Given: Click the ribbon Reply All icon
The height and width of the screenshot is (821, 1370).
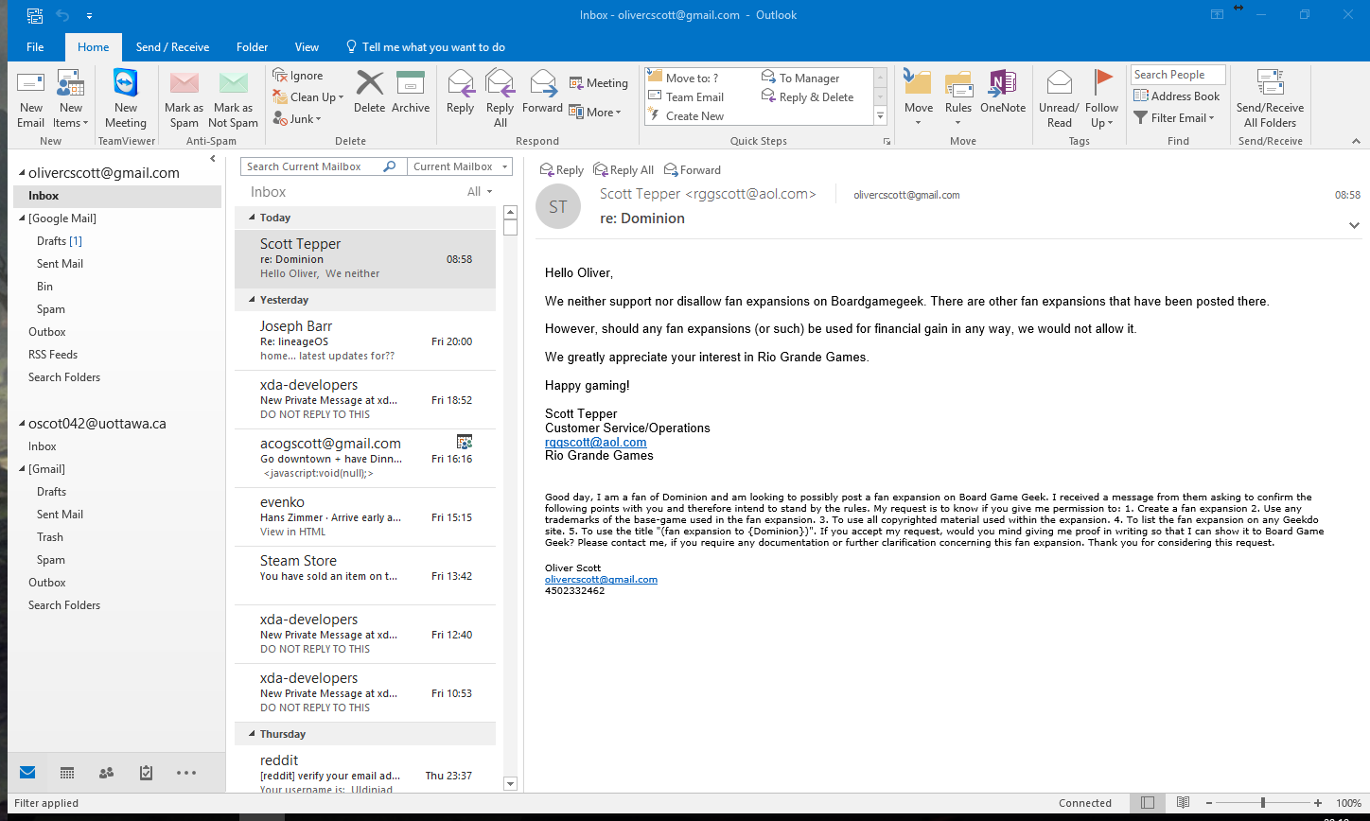Looking at the screenshot, I should [500, 98].
